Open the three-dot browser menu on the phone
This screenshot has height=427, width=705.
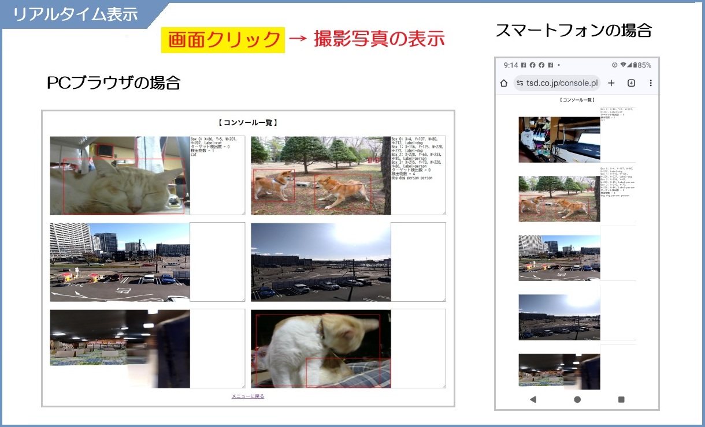point(651,83)
